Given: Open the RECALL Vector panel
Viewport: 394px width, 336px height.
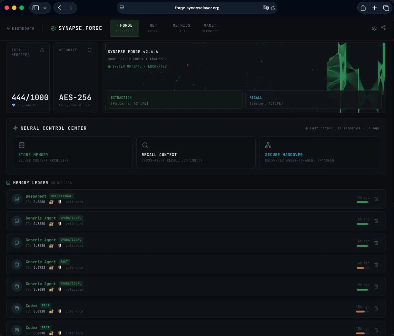Looking at the screenshot, I should (x=313, y=100).
